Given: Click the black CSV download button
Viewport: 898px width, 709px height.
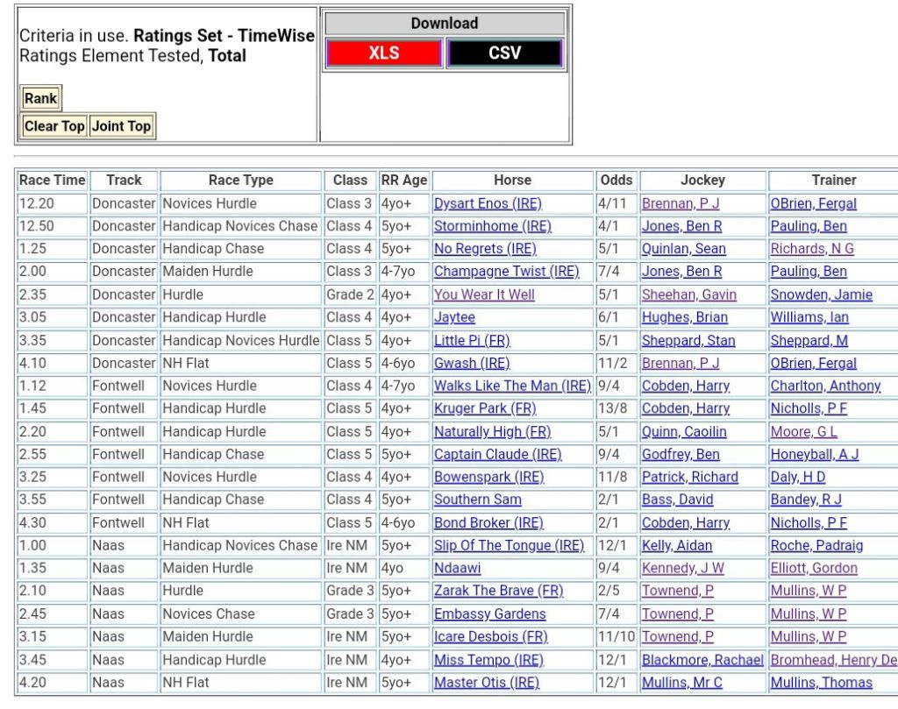Looking at the screenshot, I should (504, 53).
